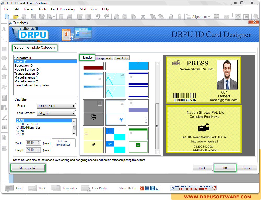Select the Triangle shape tool
261x200 pixels.
coord(4,67)
